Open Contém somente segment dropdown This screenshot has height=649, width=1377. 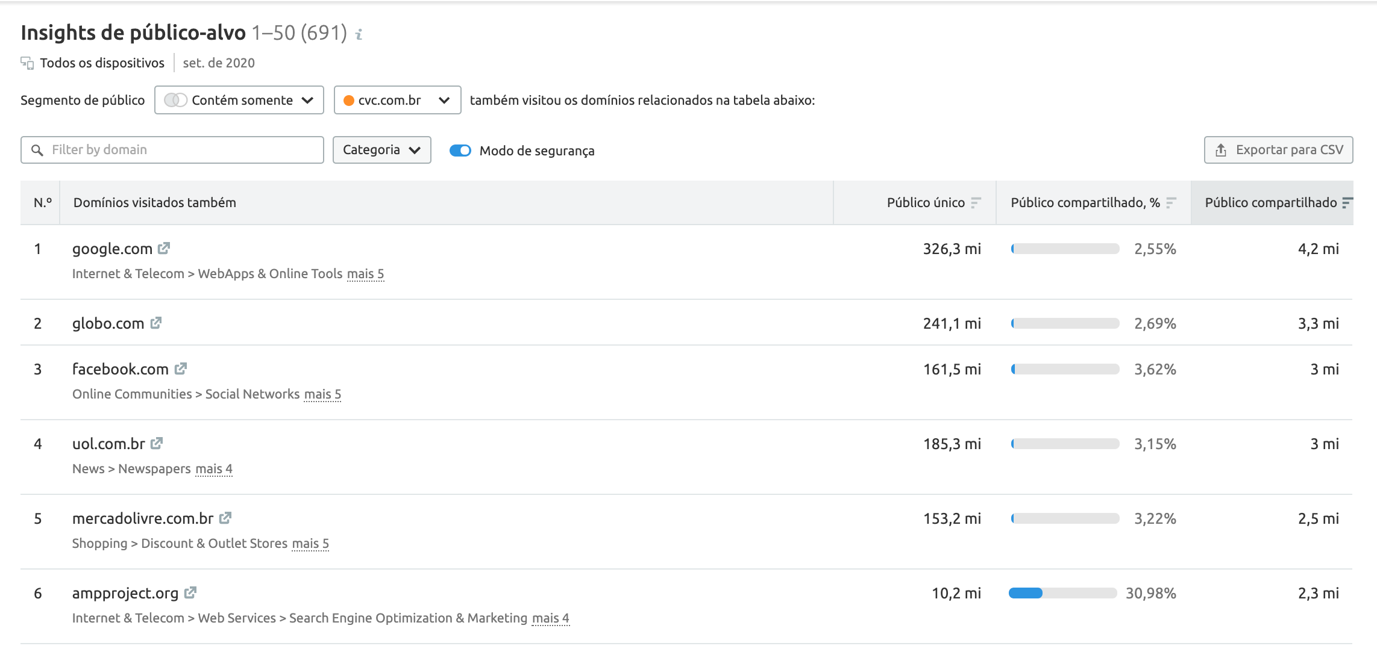[x=239, y=100]
